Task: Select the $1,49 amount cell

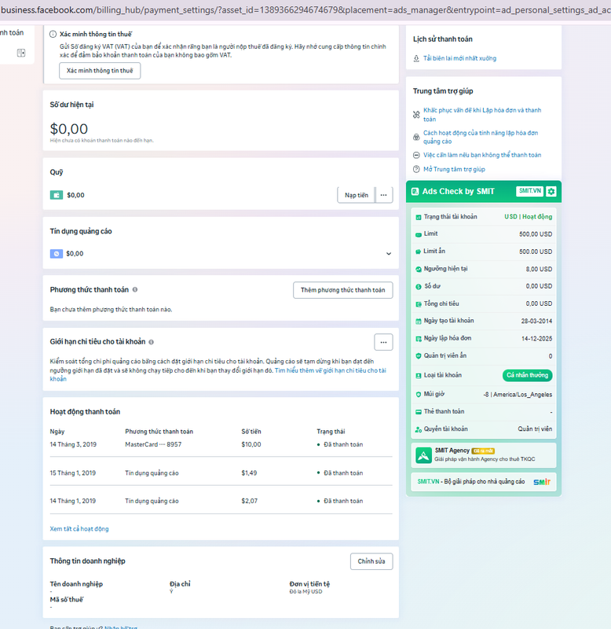Action: tap(249, 473)
